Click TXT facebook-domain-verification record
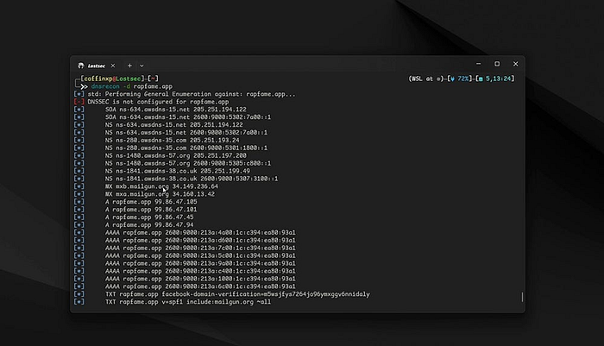 tap(237, 294)
